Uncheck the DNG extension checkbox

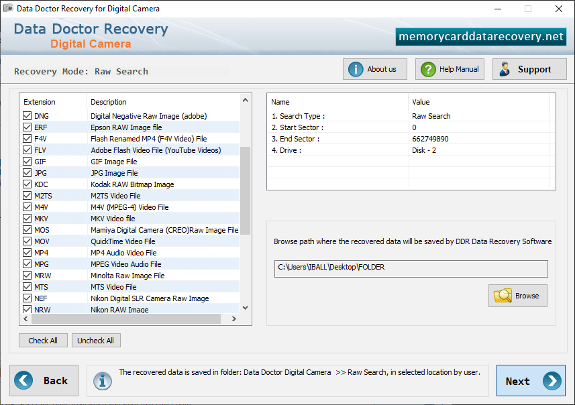pos(27,116)
